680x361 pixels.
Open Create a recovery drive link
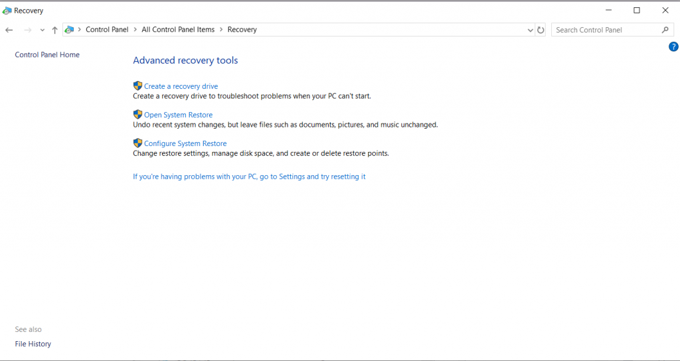coord(181,86)
